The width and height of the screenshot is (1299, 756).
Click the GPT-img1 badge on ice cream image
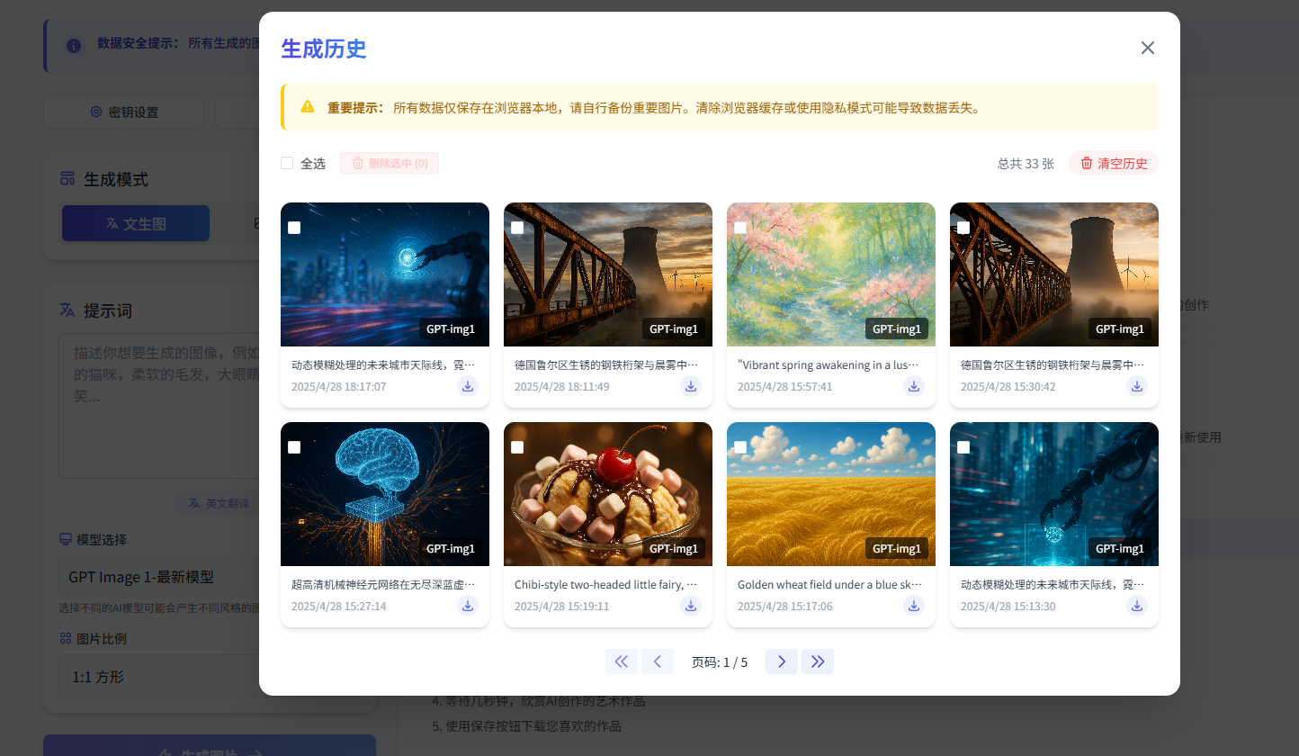tap(674, 548)
